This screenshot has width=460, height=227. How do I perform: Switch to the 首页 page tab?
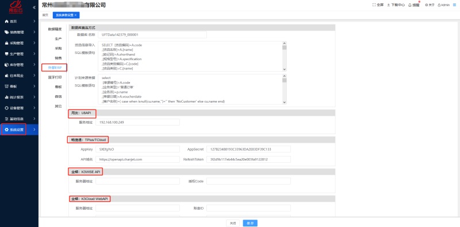point(45,15)
